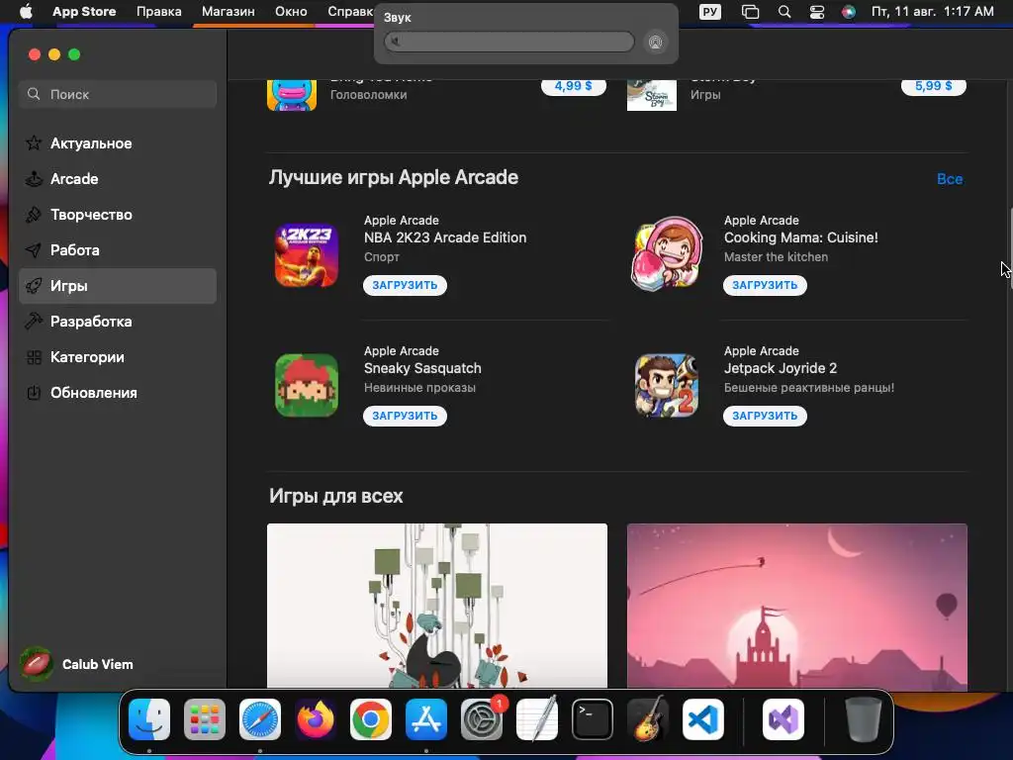Open NBA 2K23 Arcade Edition app icon

point(307,255)
